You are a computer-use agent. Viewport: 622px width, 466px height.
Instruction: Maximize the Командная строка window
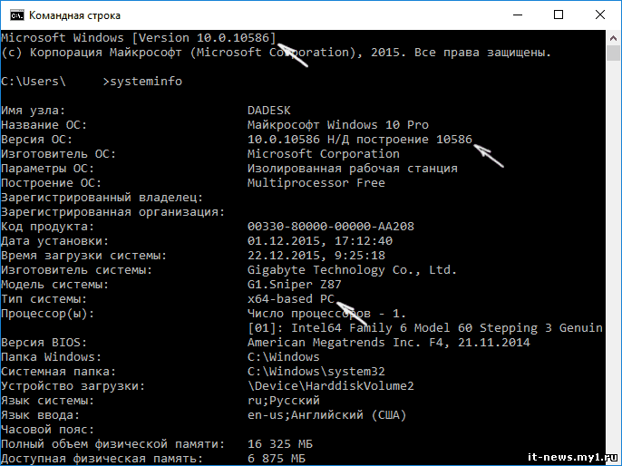click(559, 15)
